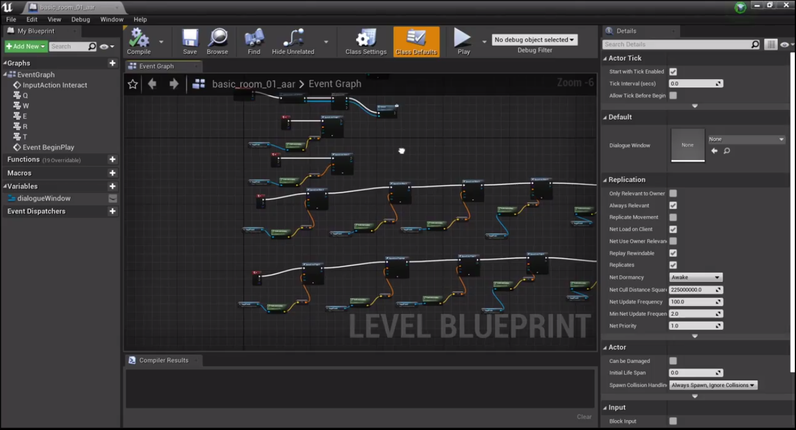Open the View menu
The width and height of the screenshot is (796, 430).
(x=54, y=19)
